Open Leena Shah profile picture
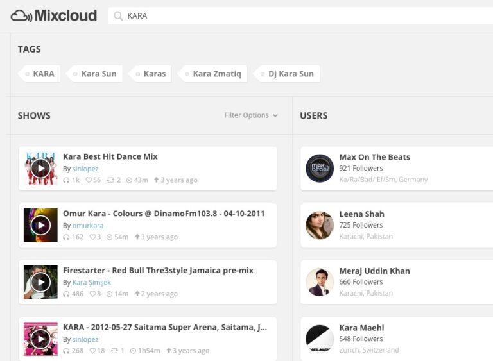This screenshot has height=361, width=493. pyautogui.click(x=320, y=225)
